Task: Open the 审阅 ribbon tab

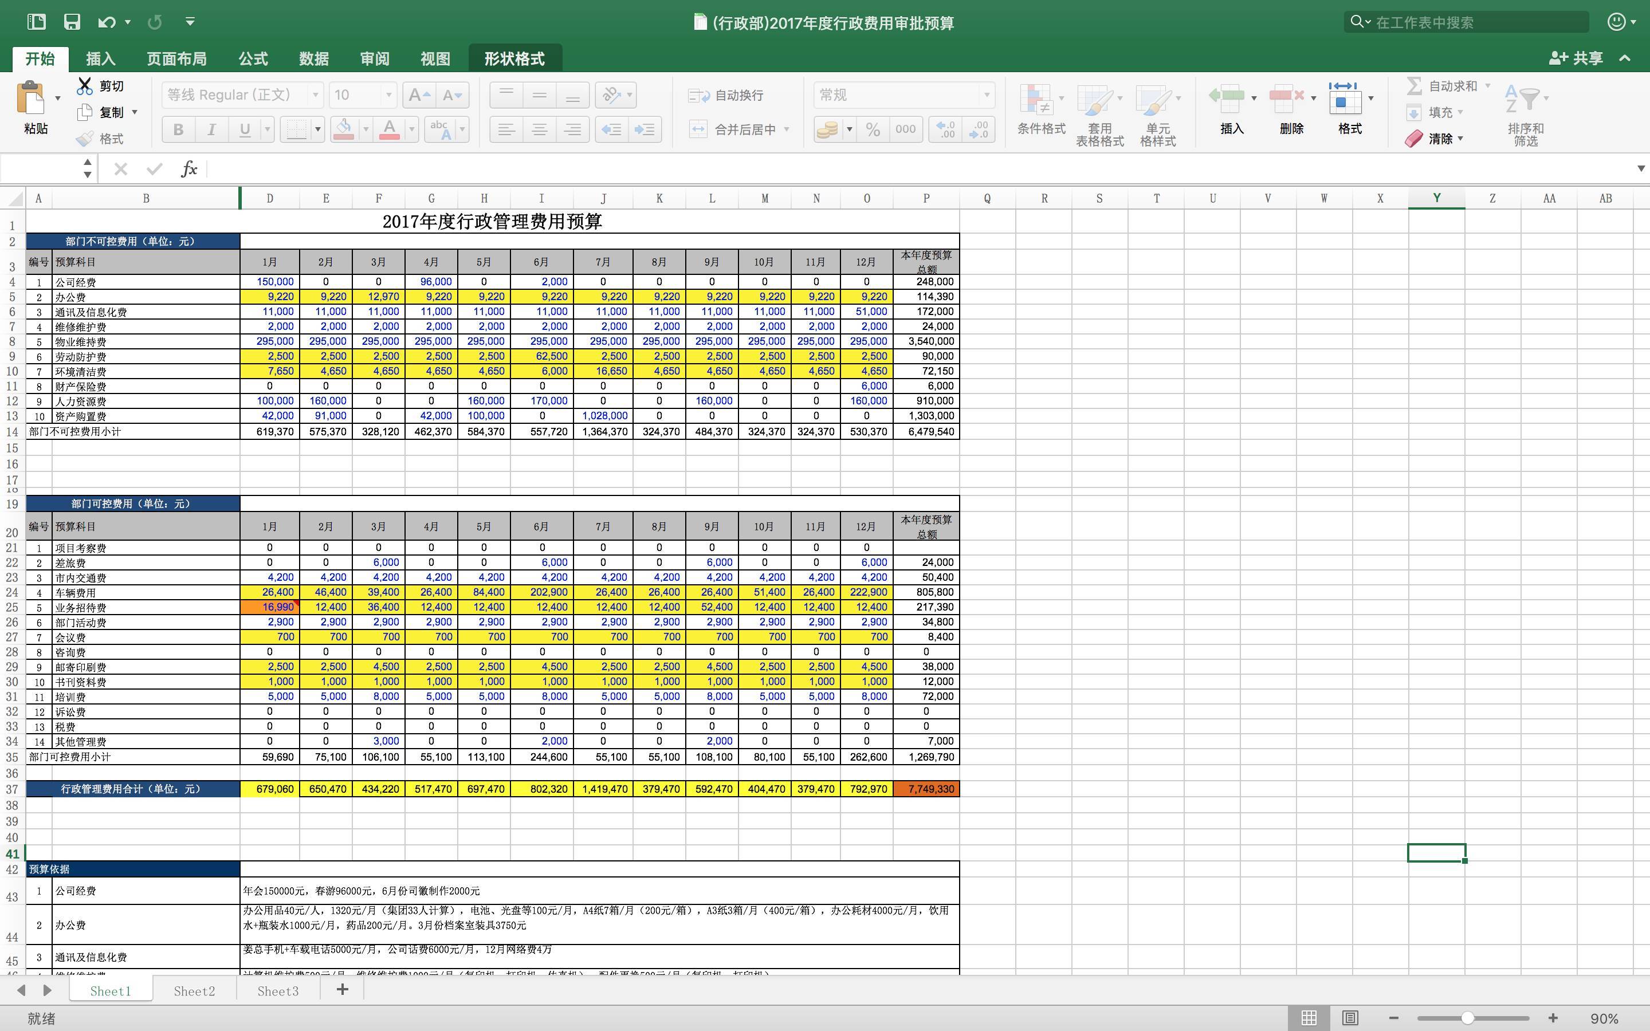Action: 374,58
